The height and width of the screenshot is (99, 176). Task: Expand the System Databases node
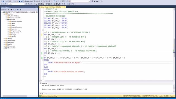[6, 16]
